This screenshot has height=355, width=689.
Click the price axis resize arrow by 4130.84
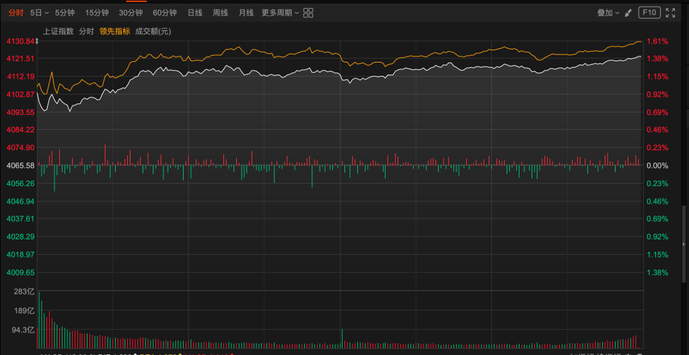coord(38,42)
